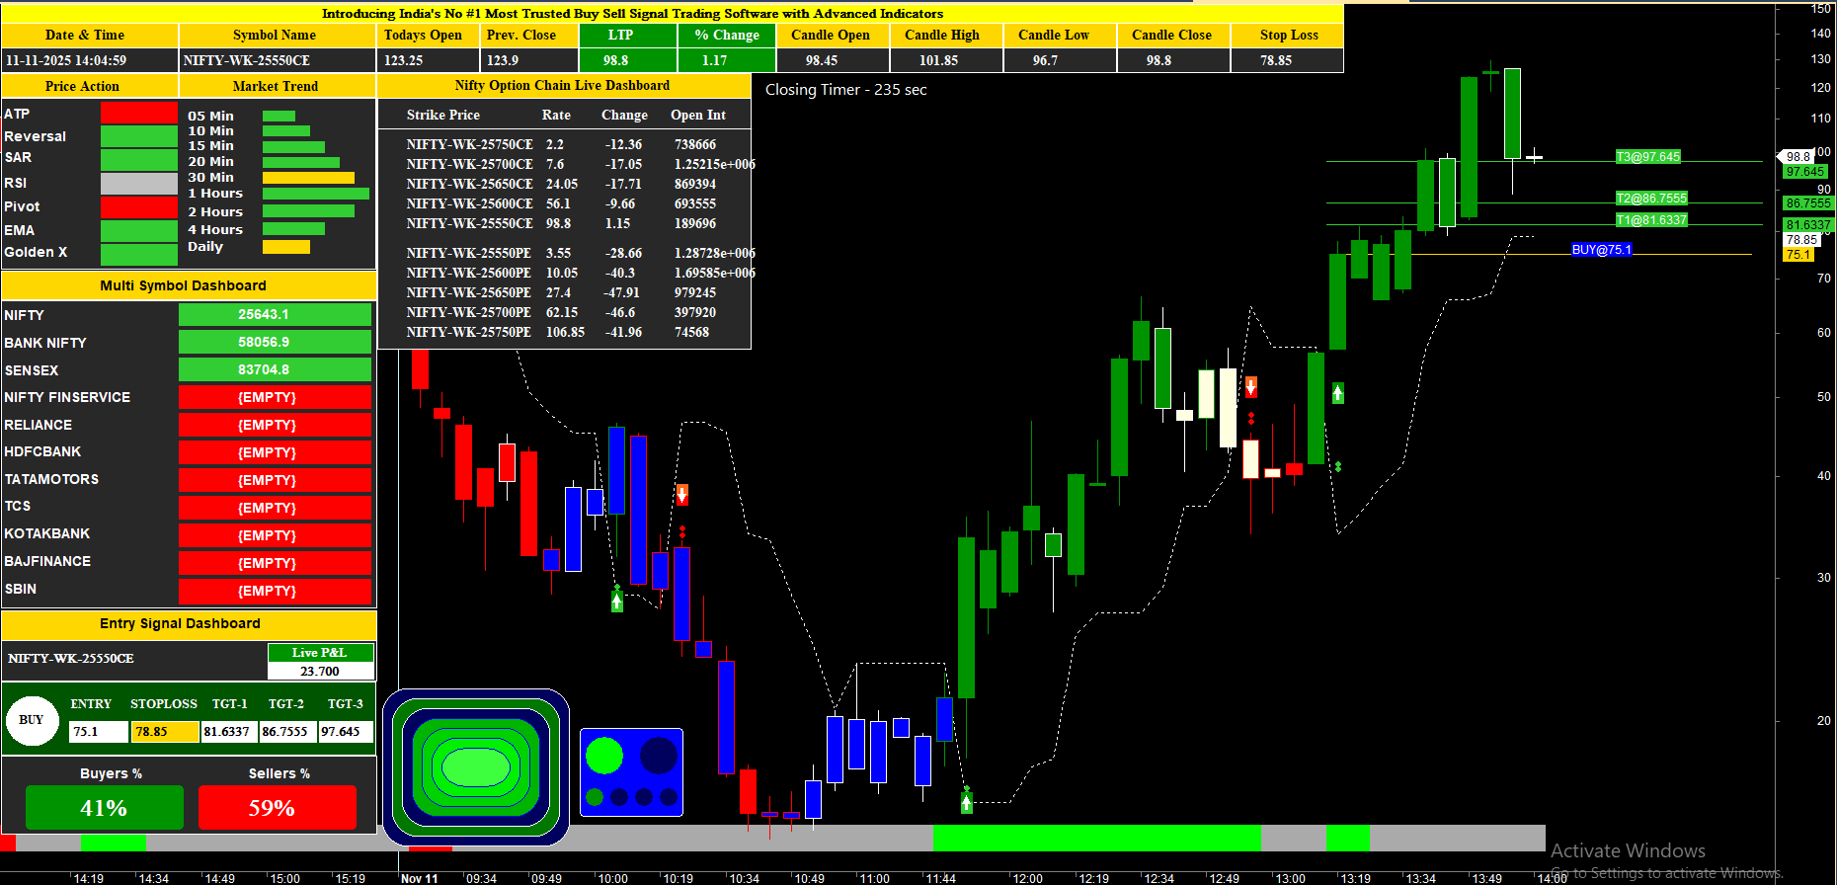Click the 13:00 time axis label
The width and height of the screenshot is (1837, 885).
click(x=1290, y=878)
